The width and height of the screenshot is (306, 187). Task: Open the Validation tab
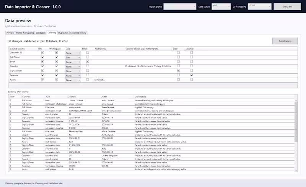[x=41, y=33]
